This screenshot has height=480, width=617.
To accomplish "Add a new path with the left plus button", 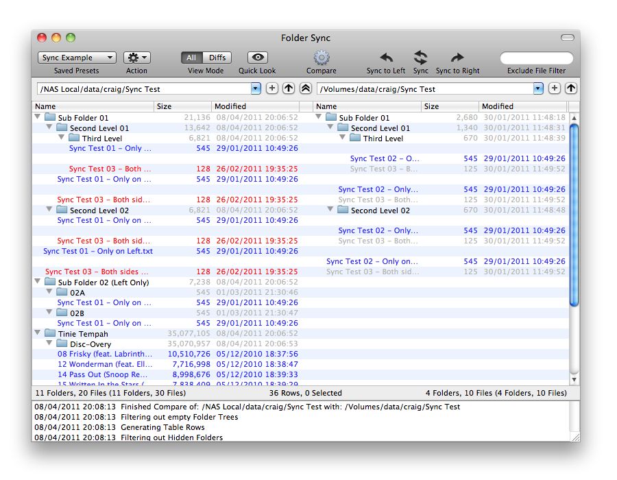I will point(271,88).
